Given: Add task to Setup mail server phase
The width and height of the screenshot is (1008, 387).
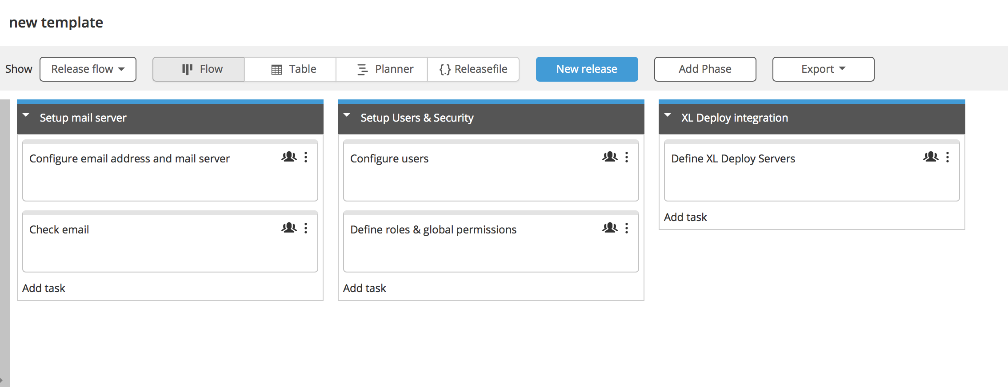Looking at the screenshot, I should (44, 288).
